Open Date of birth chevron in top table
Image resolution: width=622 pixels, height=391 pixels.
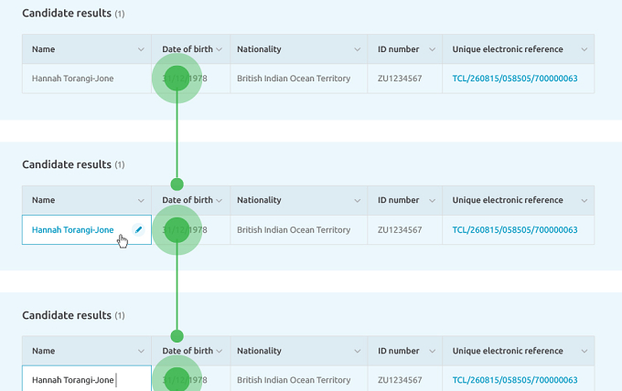point(219,49)
